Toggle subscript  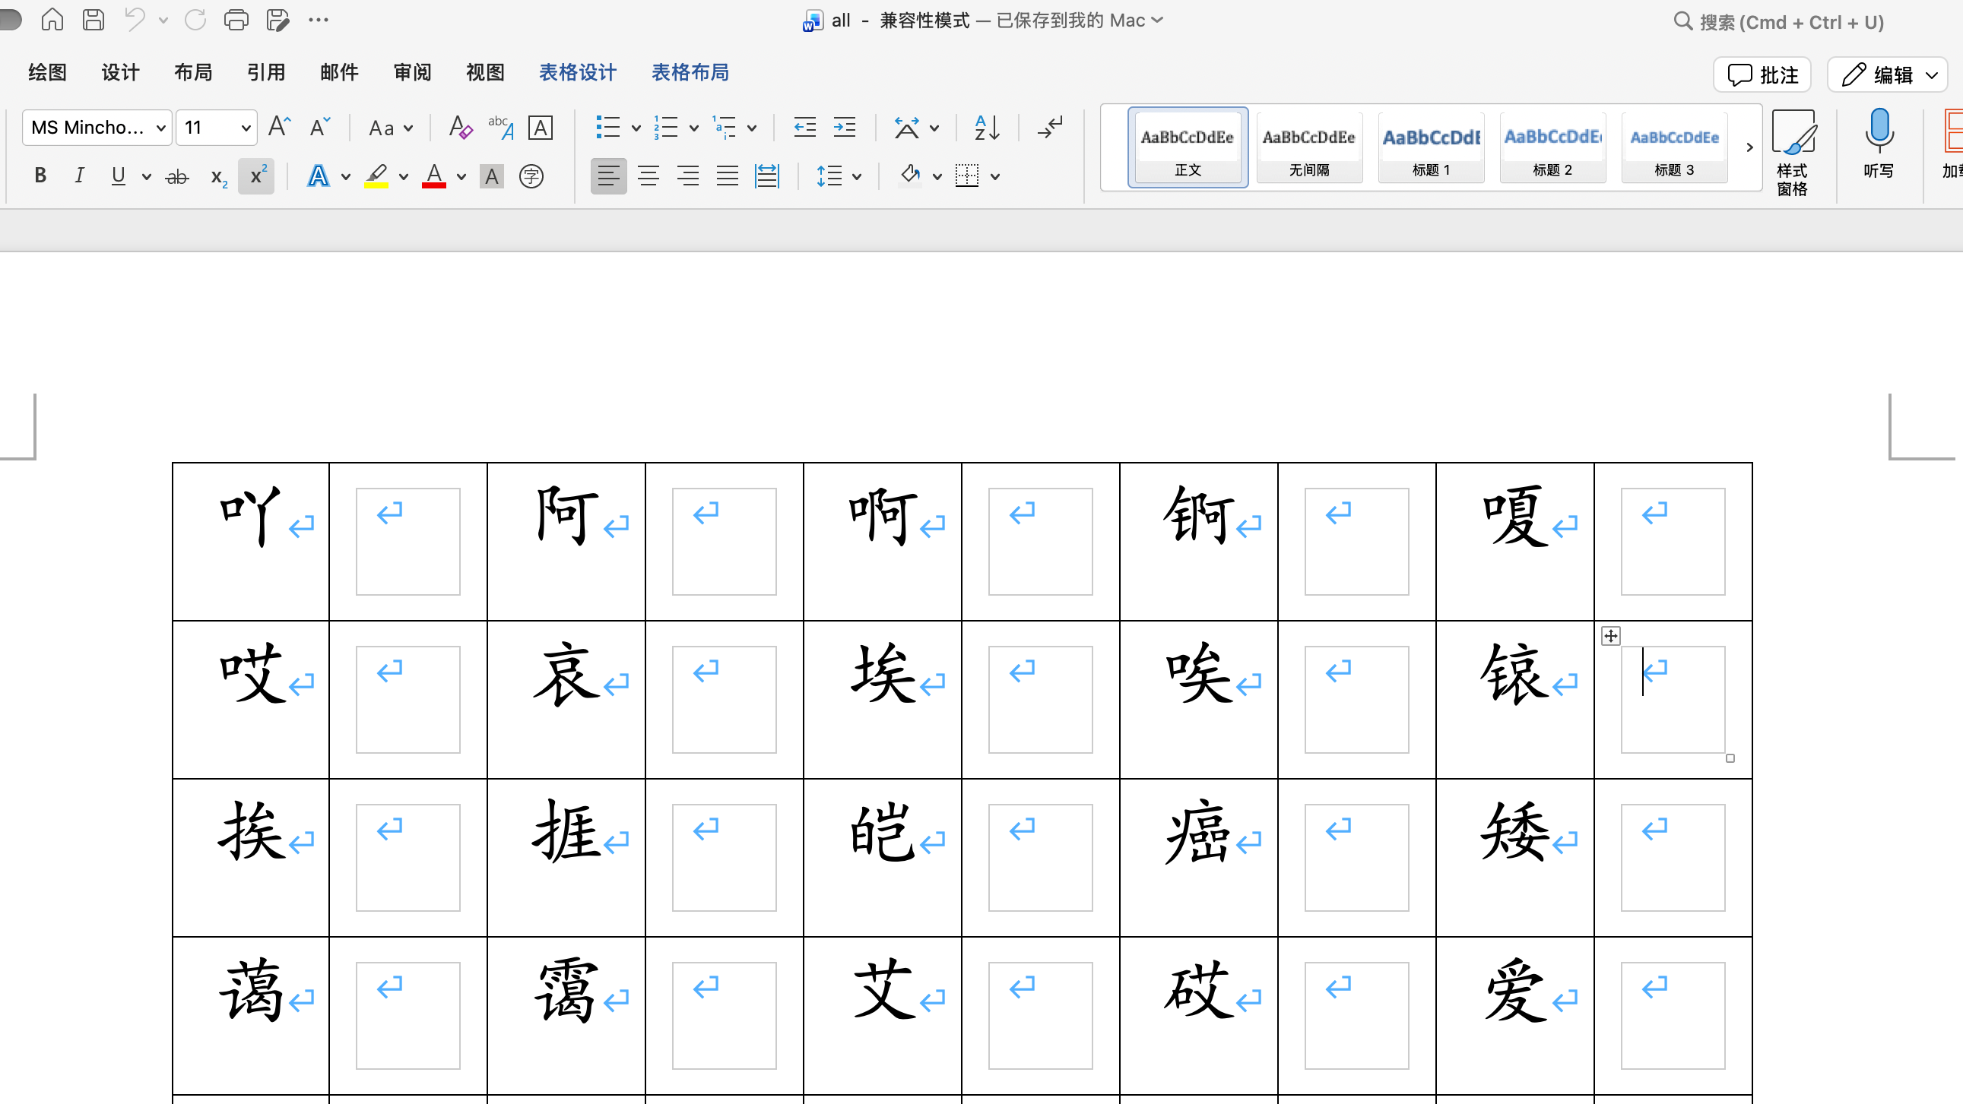[x=218, y=176]
